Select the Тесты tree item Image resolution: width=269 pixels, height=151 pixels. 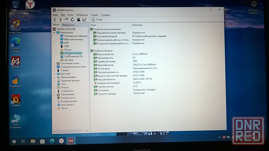(62, 108)
